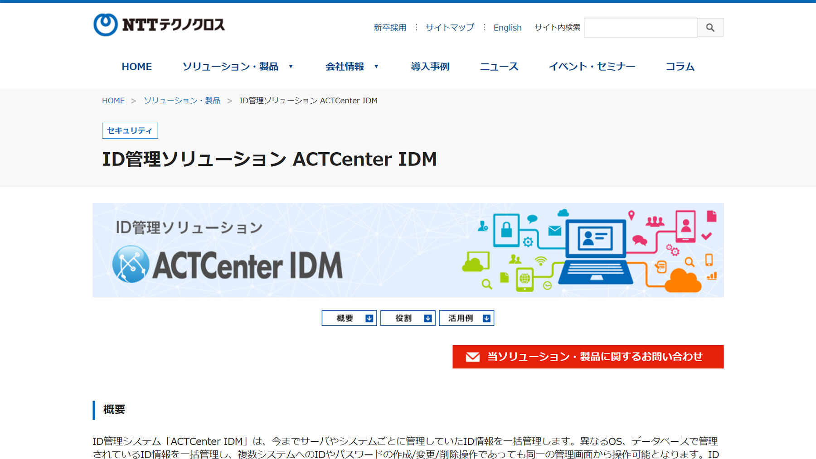Image resolution: width=816 pixels, height=459 pixels.
Task: Jump to 役割 section button
Action: coord(408,318)
